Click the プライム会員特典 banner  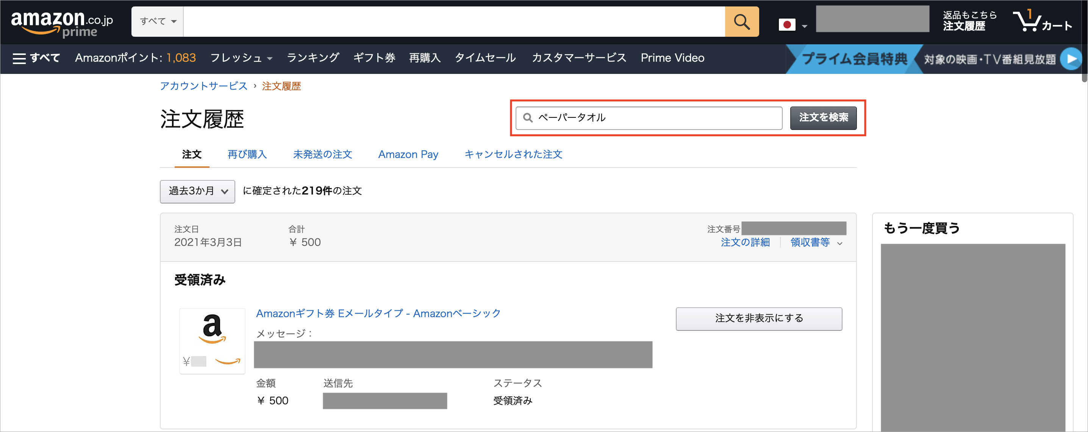[x=854, y=59]
